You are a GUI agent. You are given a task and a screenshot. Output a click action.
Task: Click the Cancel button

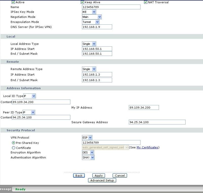(120, 175)
